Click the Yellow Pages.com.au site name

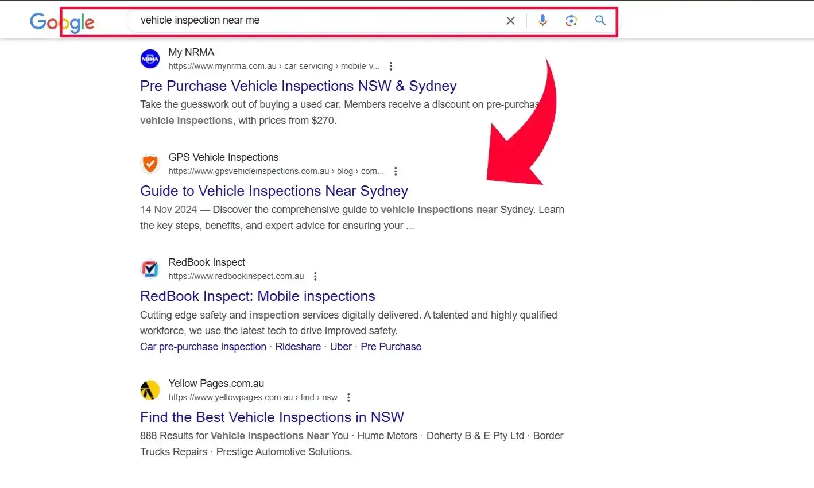(x=216, y=384)
